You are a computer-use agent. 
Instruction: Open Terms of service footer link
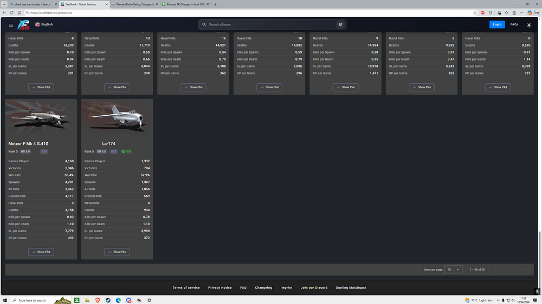(x=186, y=287)
